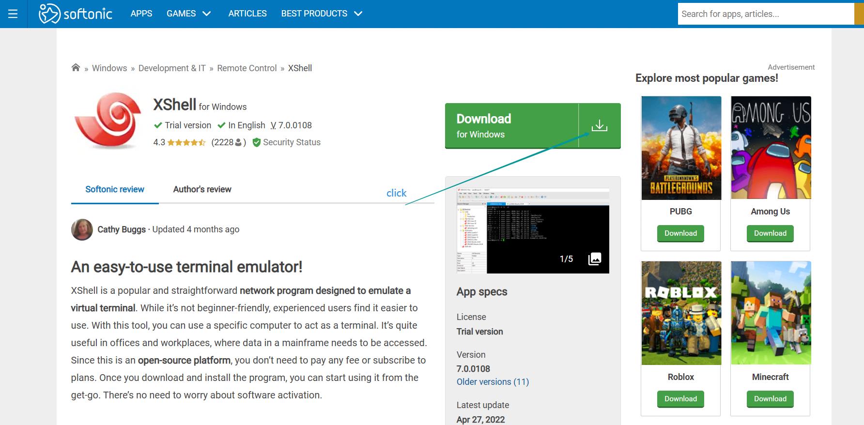Go to Softonic home via logo
864x425 pixels.
(x=76, y=14)
